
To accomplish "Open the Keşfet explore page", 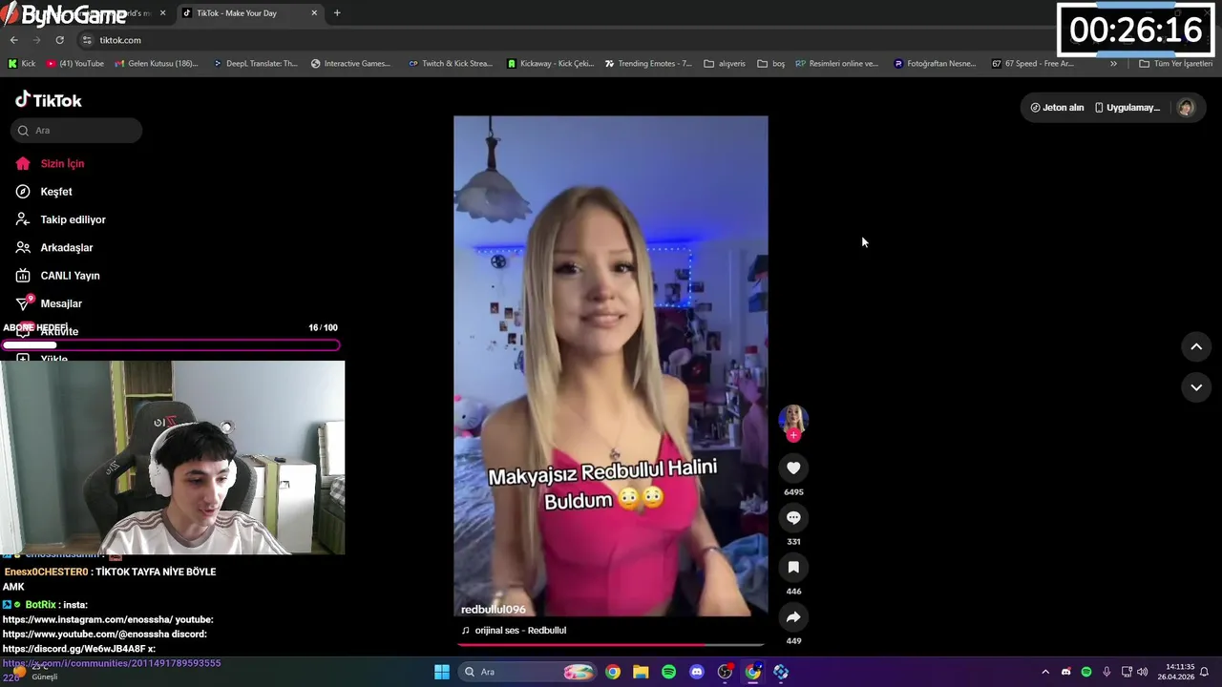I will point(44,192).
